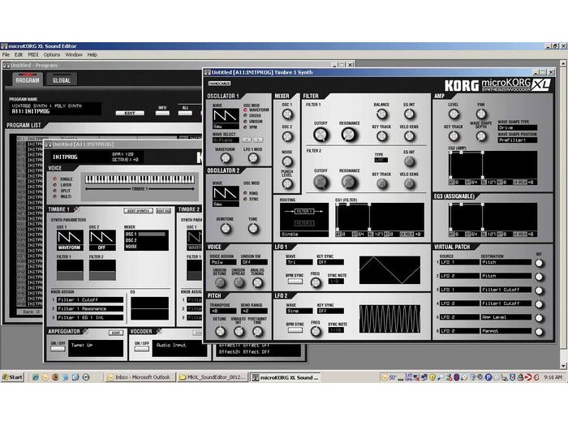Toggle LFO 2 BPM Sync button
568x426 pixels.
[x=295, y=330]
